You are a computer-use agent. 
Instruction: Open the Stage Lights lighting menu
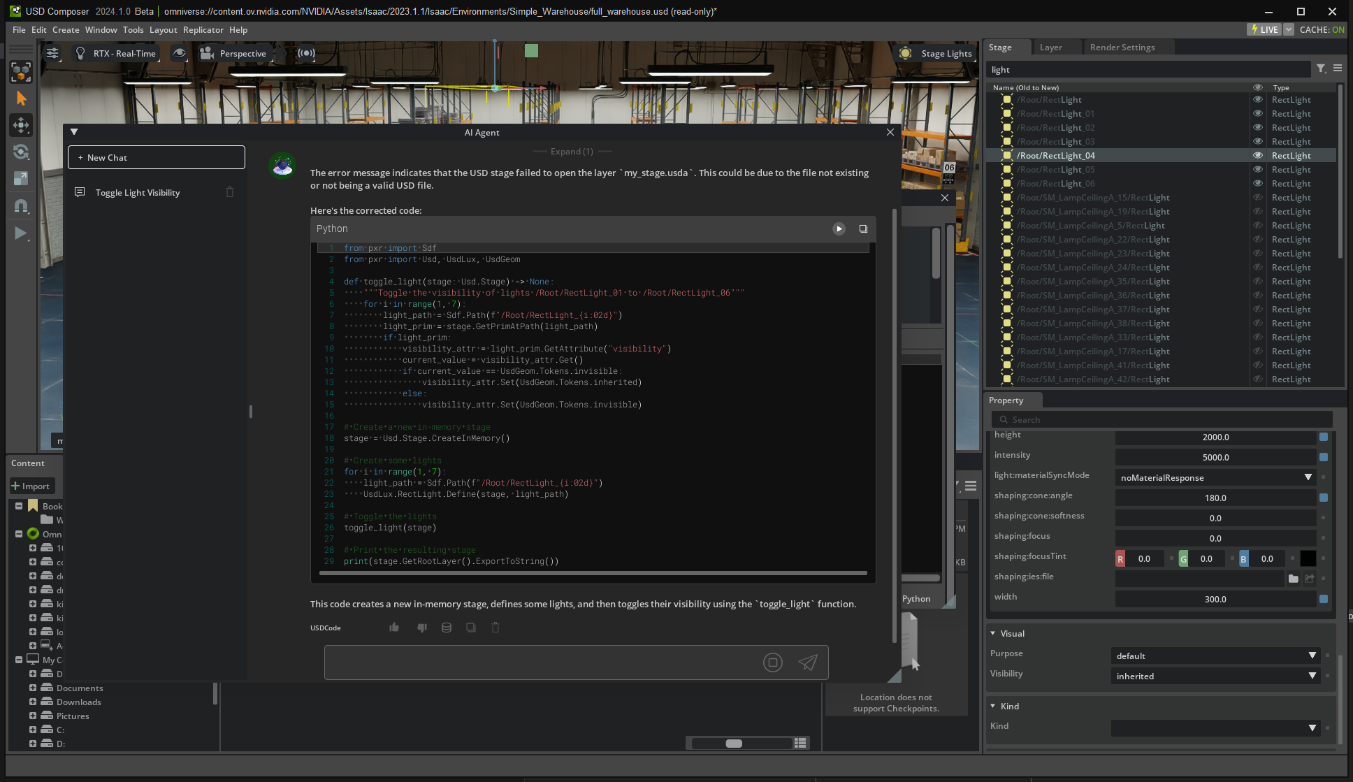tap(936, 53)
